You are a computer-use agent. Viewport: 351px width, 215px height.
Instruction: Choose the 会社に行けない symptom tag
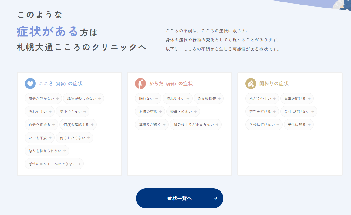point(299,111)
